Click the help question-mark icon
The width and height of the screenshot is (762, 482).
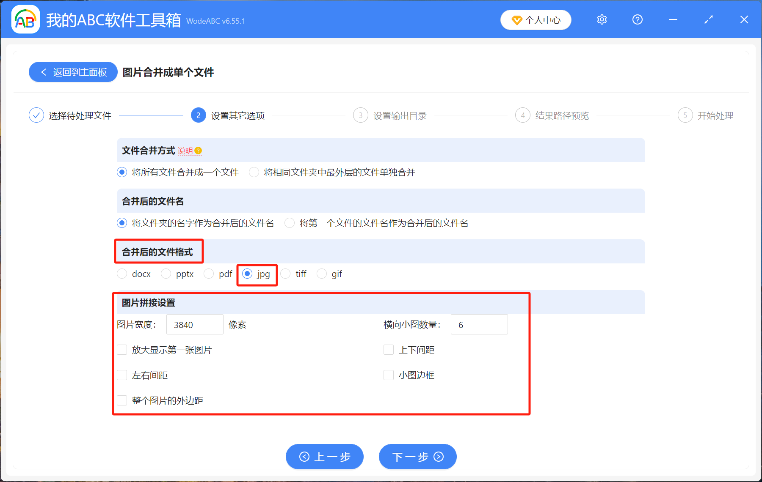click(637, 19)
